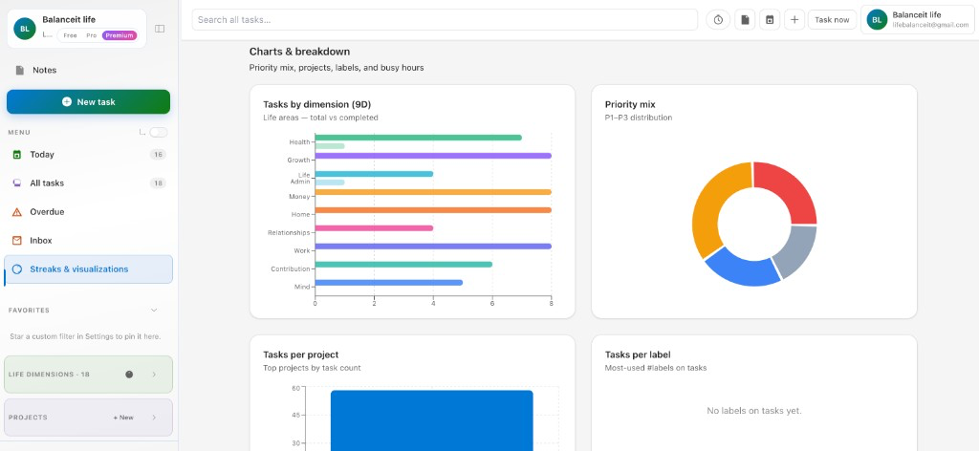Click the indigo Work bar in chart
Screen dimensions: 979x451
tap(433, 247)
